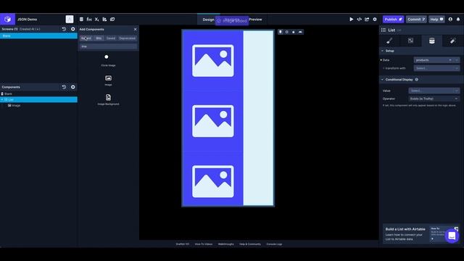Image resolution: width=464 pixels, height=261 pixels.
Task: Open the code view icon
Action: pos(360,20)
